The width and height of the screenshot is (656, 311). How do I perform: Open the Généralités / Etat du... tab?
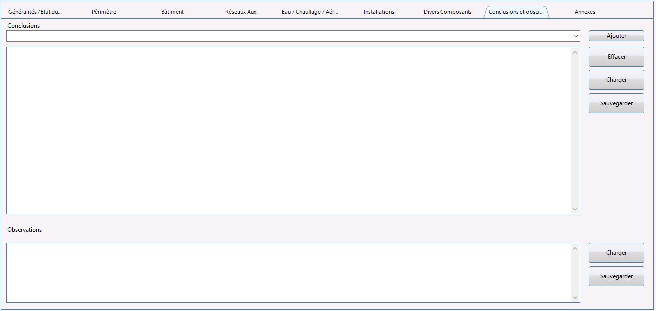(35, 12)
